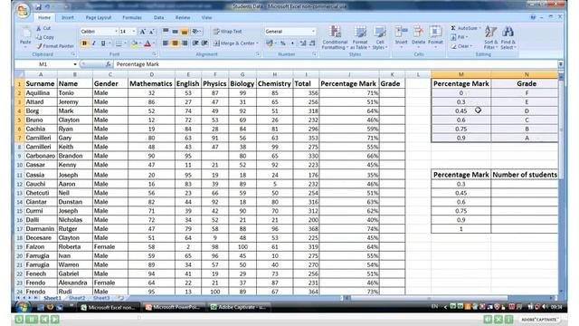Open the General number format dropdown
579x326 pixels.
[x=313, y=32]
